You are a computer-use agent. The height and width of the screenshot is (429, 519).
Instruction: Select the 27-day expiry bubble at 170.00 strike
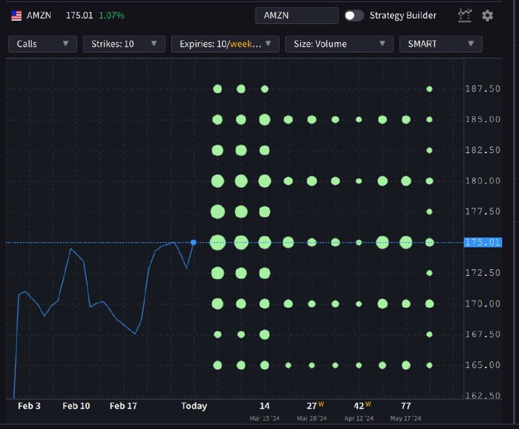tap(312, 304)
